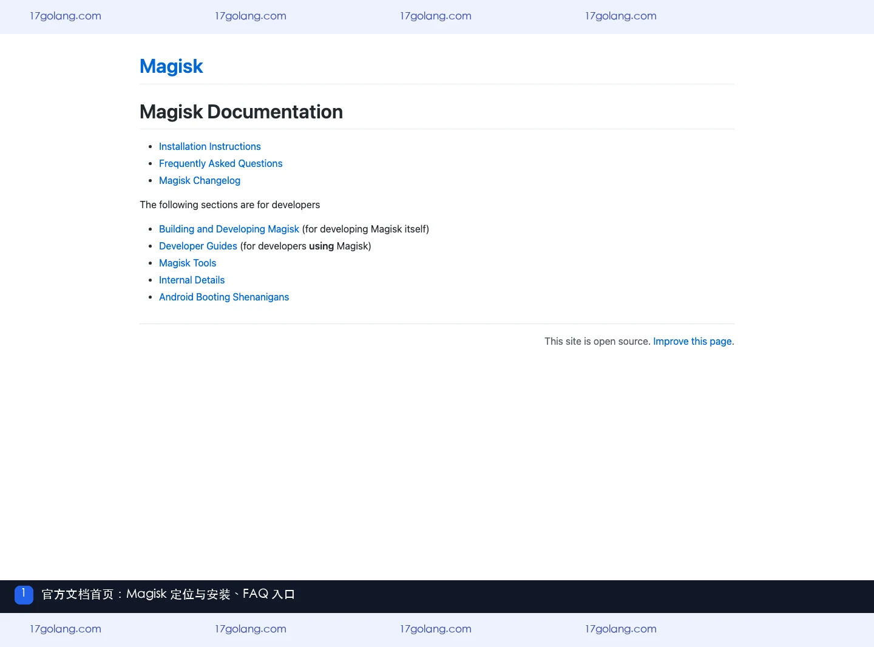Click 'This site is open source.' text
Image resolution: width=874 pixels, height=647 pixels.
(x=597, y=341)
